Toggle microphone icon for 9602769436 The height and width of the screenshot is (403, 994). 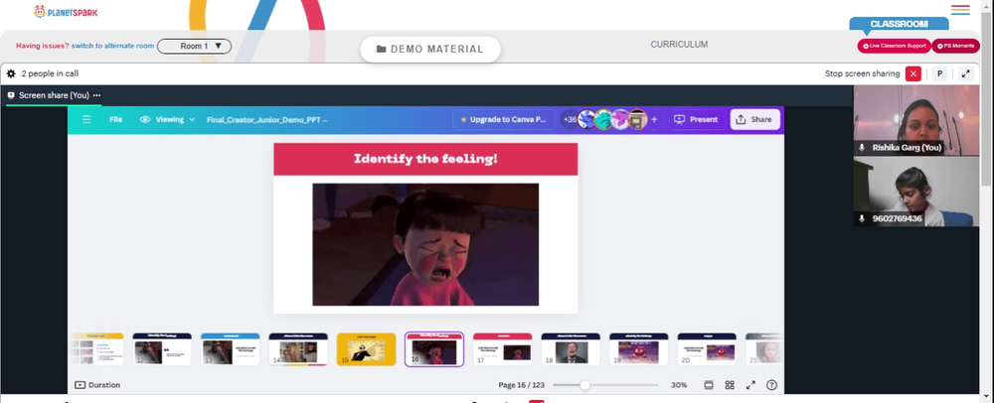tap(862, 218)
